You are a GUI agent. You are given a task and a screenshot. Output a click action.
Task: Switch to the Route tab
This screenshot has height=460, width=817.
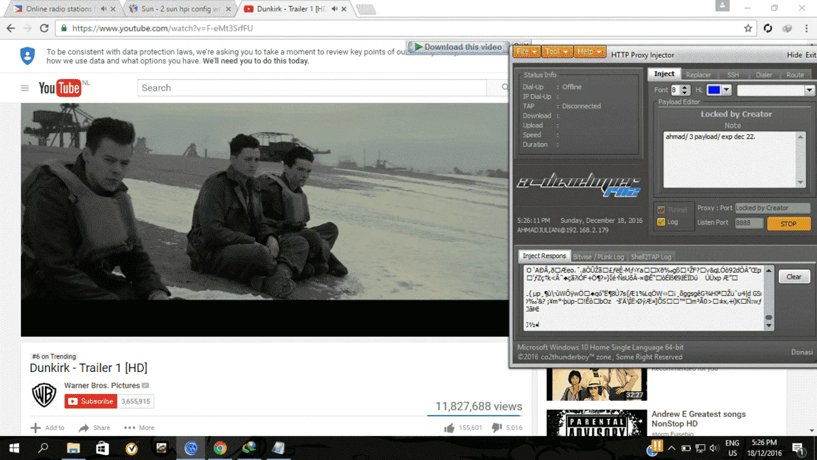point(795,74)
